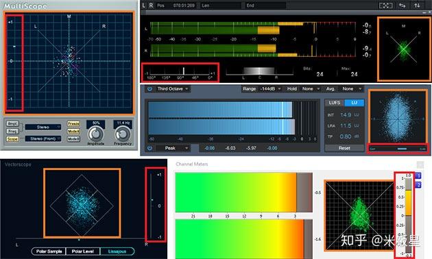This screenshot has width=432, height=259.
Task: Click the Freeze button in MultiScope
Action: tap(73, 123)
